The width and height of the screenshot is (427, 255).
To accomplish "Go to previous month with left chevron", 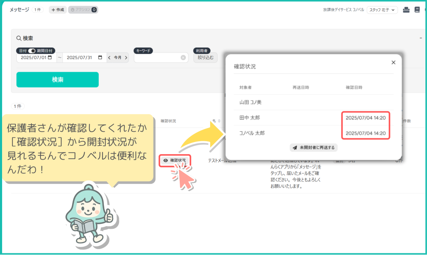I will (x=109, y=58).
